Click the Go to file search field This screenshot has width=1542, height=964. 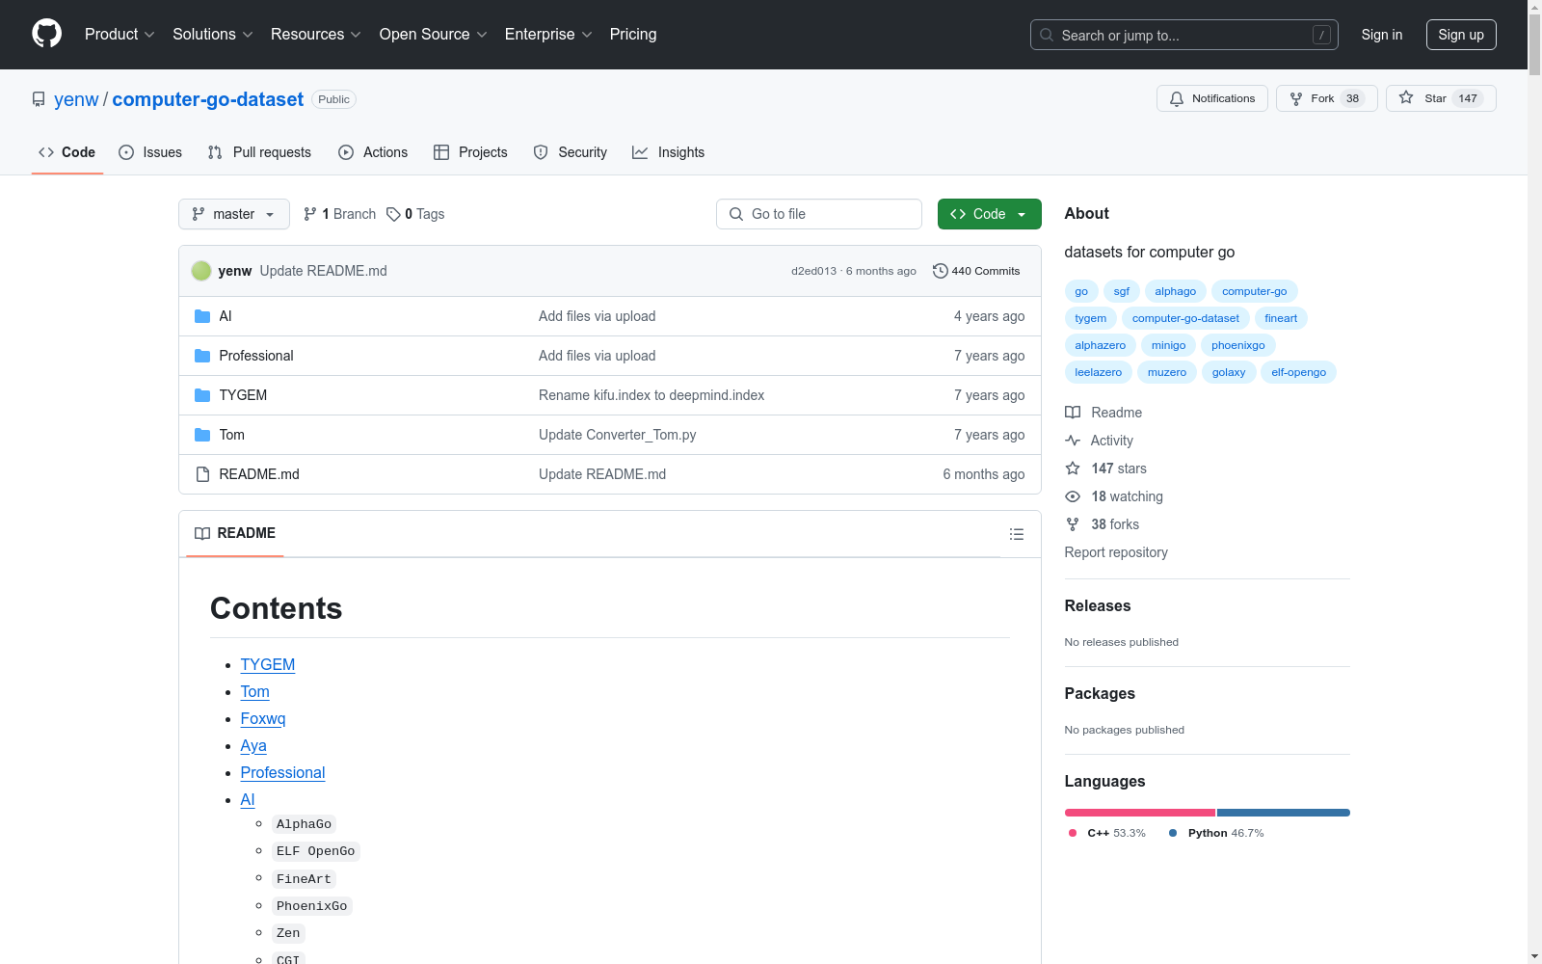(819, 214)
